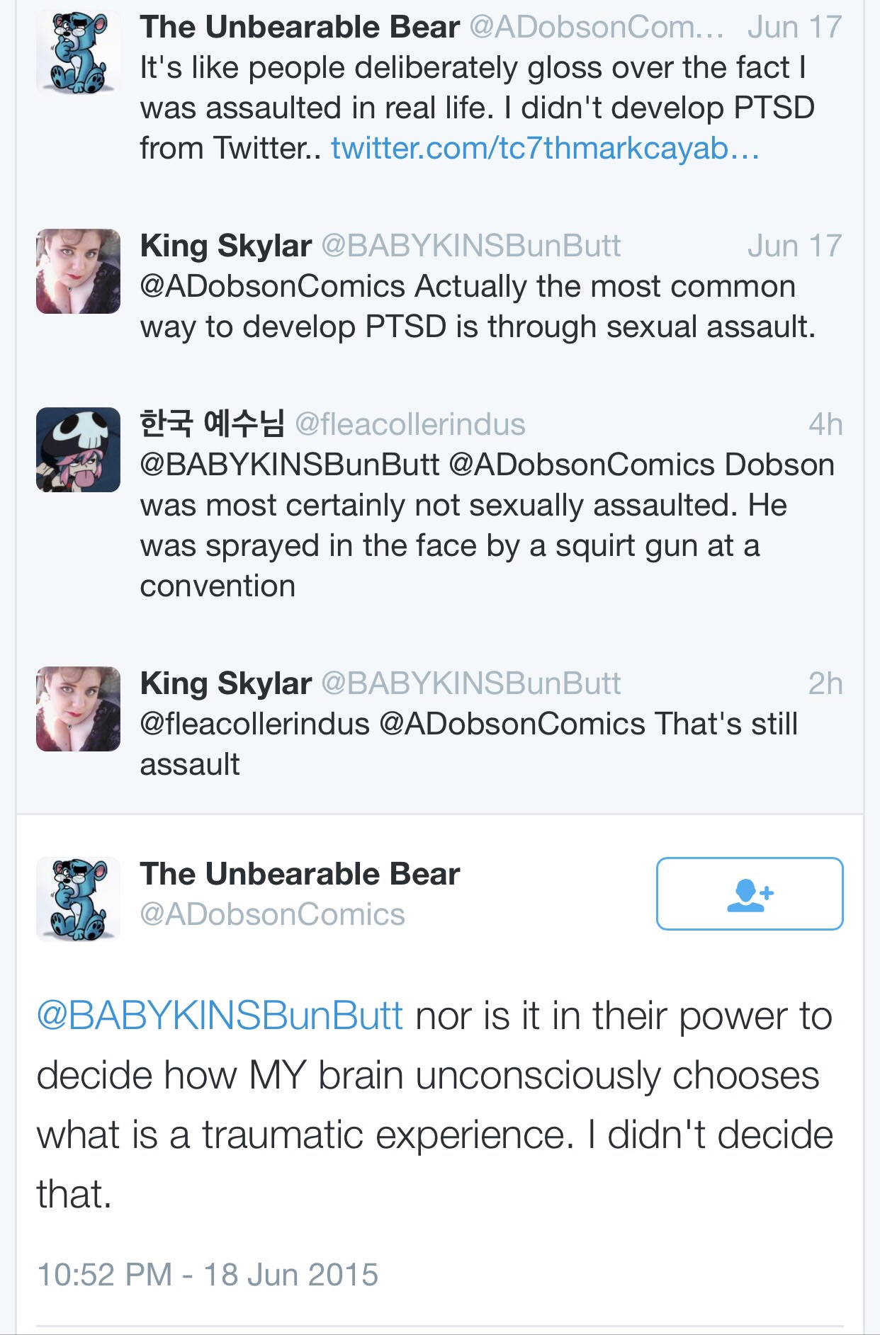Open the 한국 예수님 profile name
880x1335 pixels.
(x=212, y=424)
